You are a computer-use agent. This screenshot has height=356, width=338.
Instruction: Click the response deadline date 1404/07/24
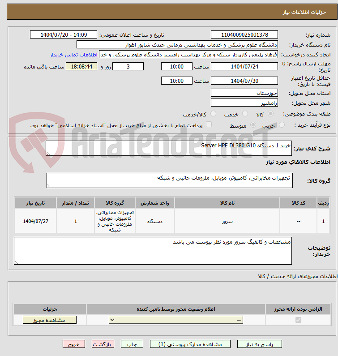(x=244, y=67)
